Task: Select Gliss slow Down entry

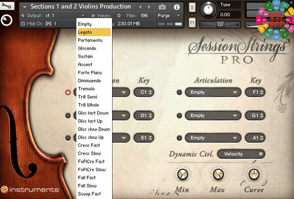Action: 94,129
